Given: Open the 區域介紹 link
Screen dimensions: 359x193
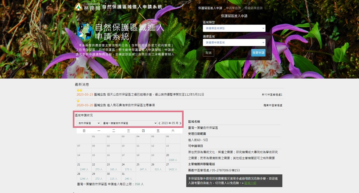Looking at the screenshot, I should 250,183.
